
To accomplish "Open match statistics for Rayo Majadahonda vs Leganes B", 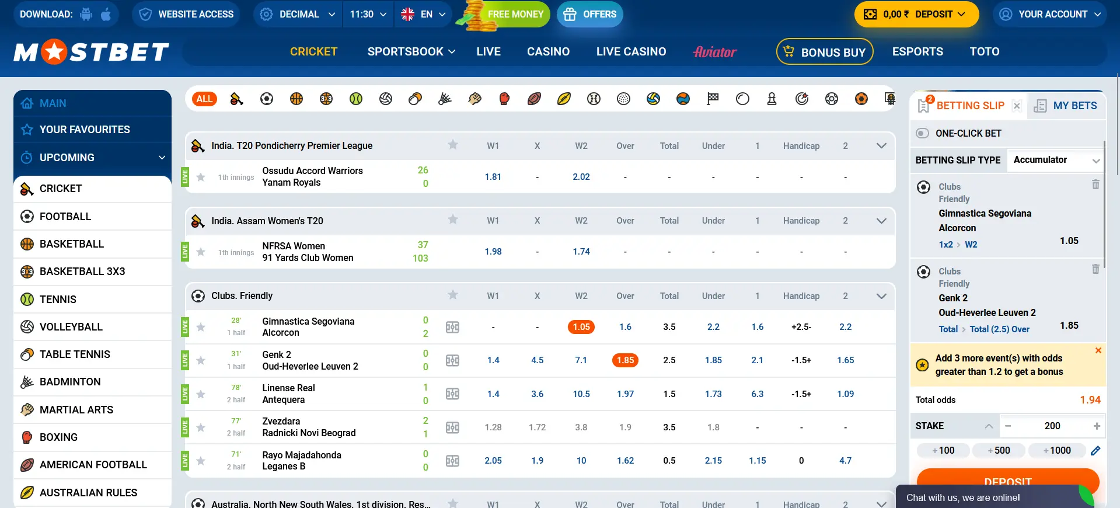I will [452, 461].
